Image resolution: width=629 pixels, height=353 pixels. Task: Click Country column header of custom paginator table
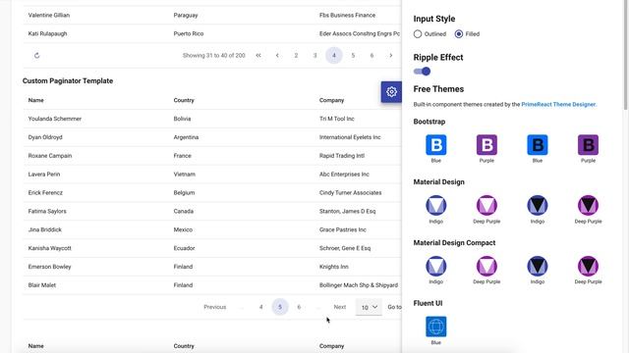[x=184, y=100]
